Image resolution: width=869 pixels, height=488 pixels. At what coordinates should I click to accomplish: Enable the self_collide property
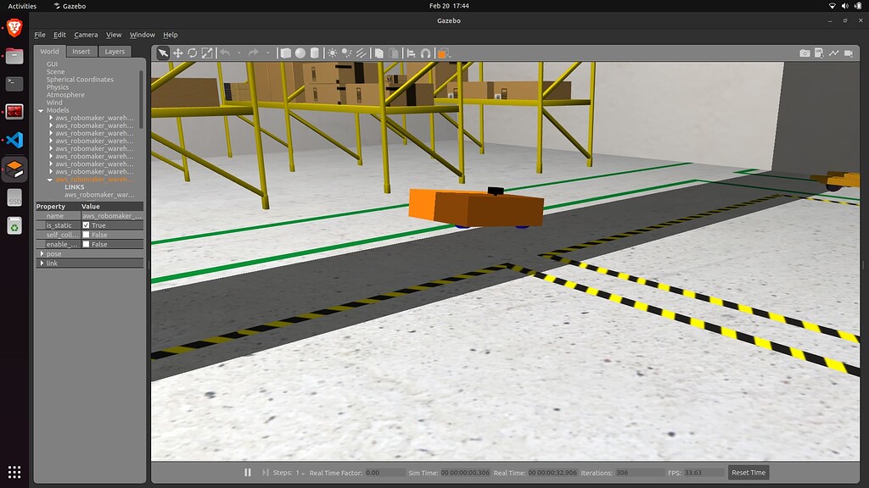coord(85,235)
